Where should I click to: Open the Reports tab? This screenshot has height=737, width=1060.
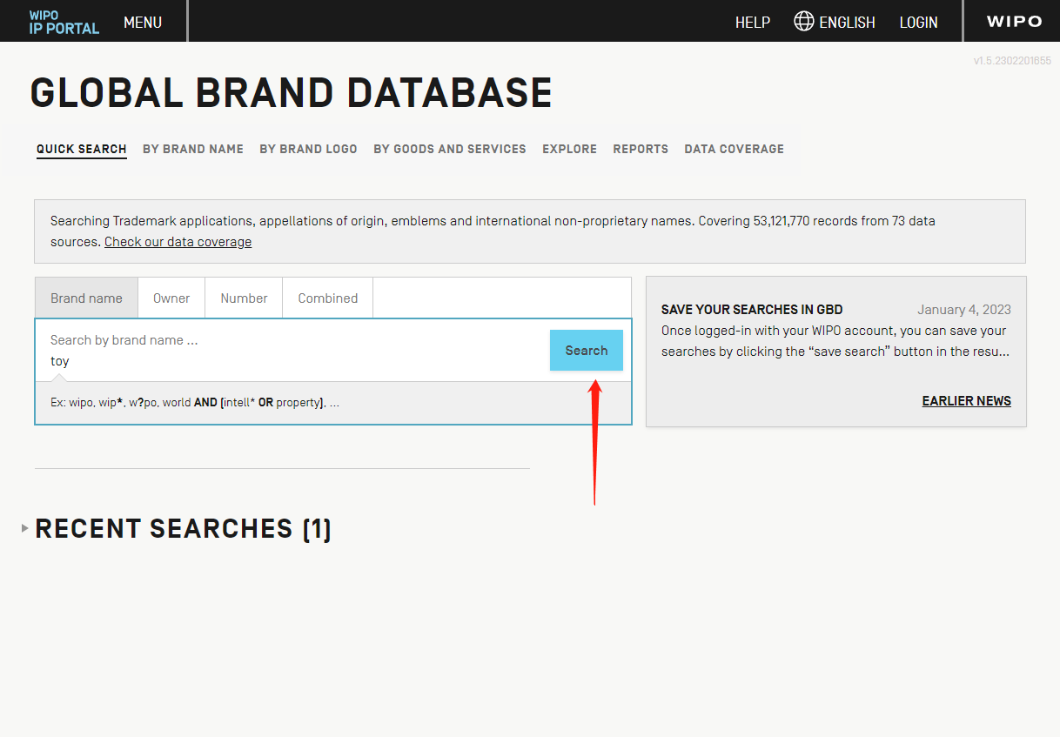click(641, 149)
